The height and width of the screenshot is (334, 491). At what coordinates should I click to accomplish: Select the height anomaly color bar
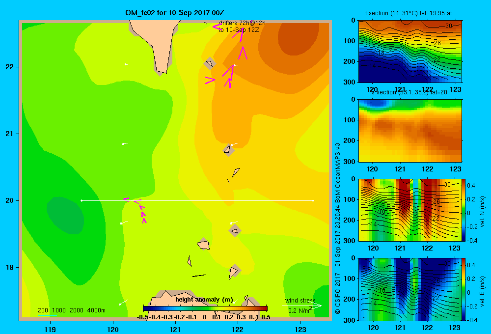205,308
